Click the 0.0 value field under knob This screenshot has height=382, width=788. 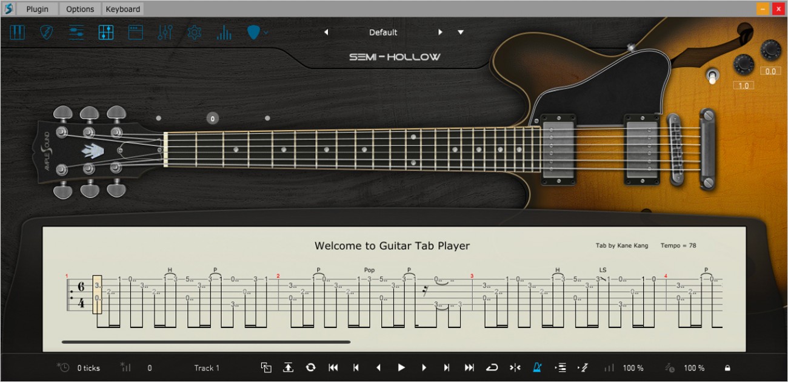click(x=770, y=71)
